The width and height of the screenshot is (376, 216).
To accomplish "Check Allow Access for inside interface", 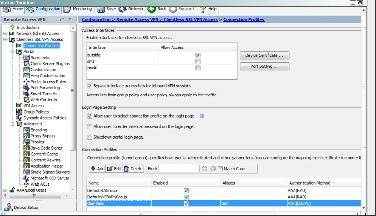I will (198, 68).
